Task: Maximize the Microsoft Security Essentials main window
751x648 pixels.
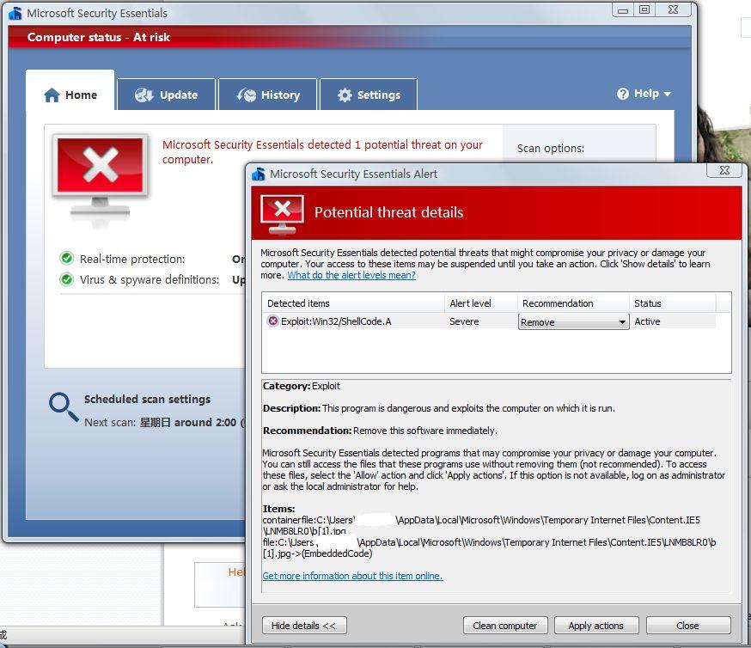Action: pyautogui.click(x=644, y=10)
